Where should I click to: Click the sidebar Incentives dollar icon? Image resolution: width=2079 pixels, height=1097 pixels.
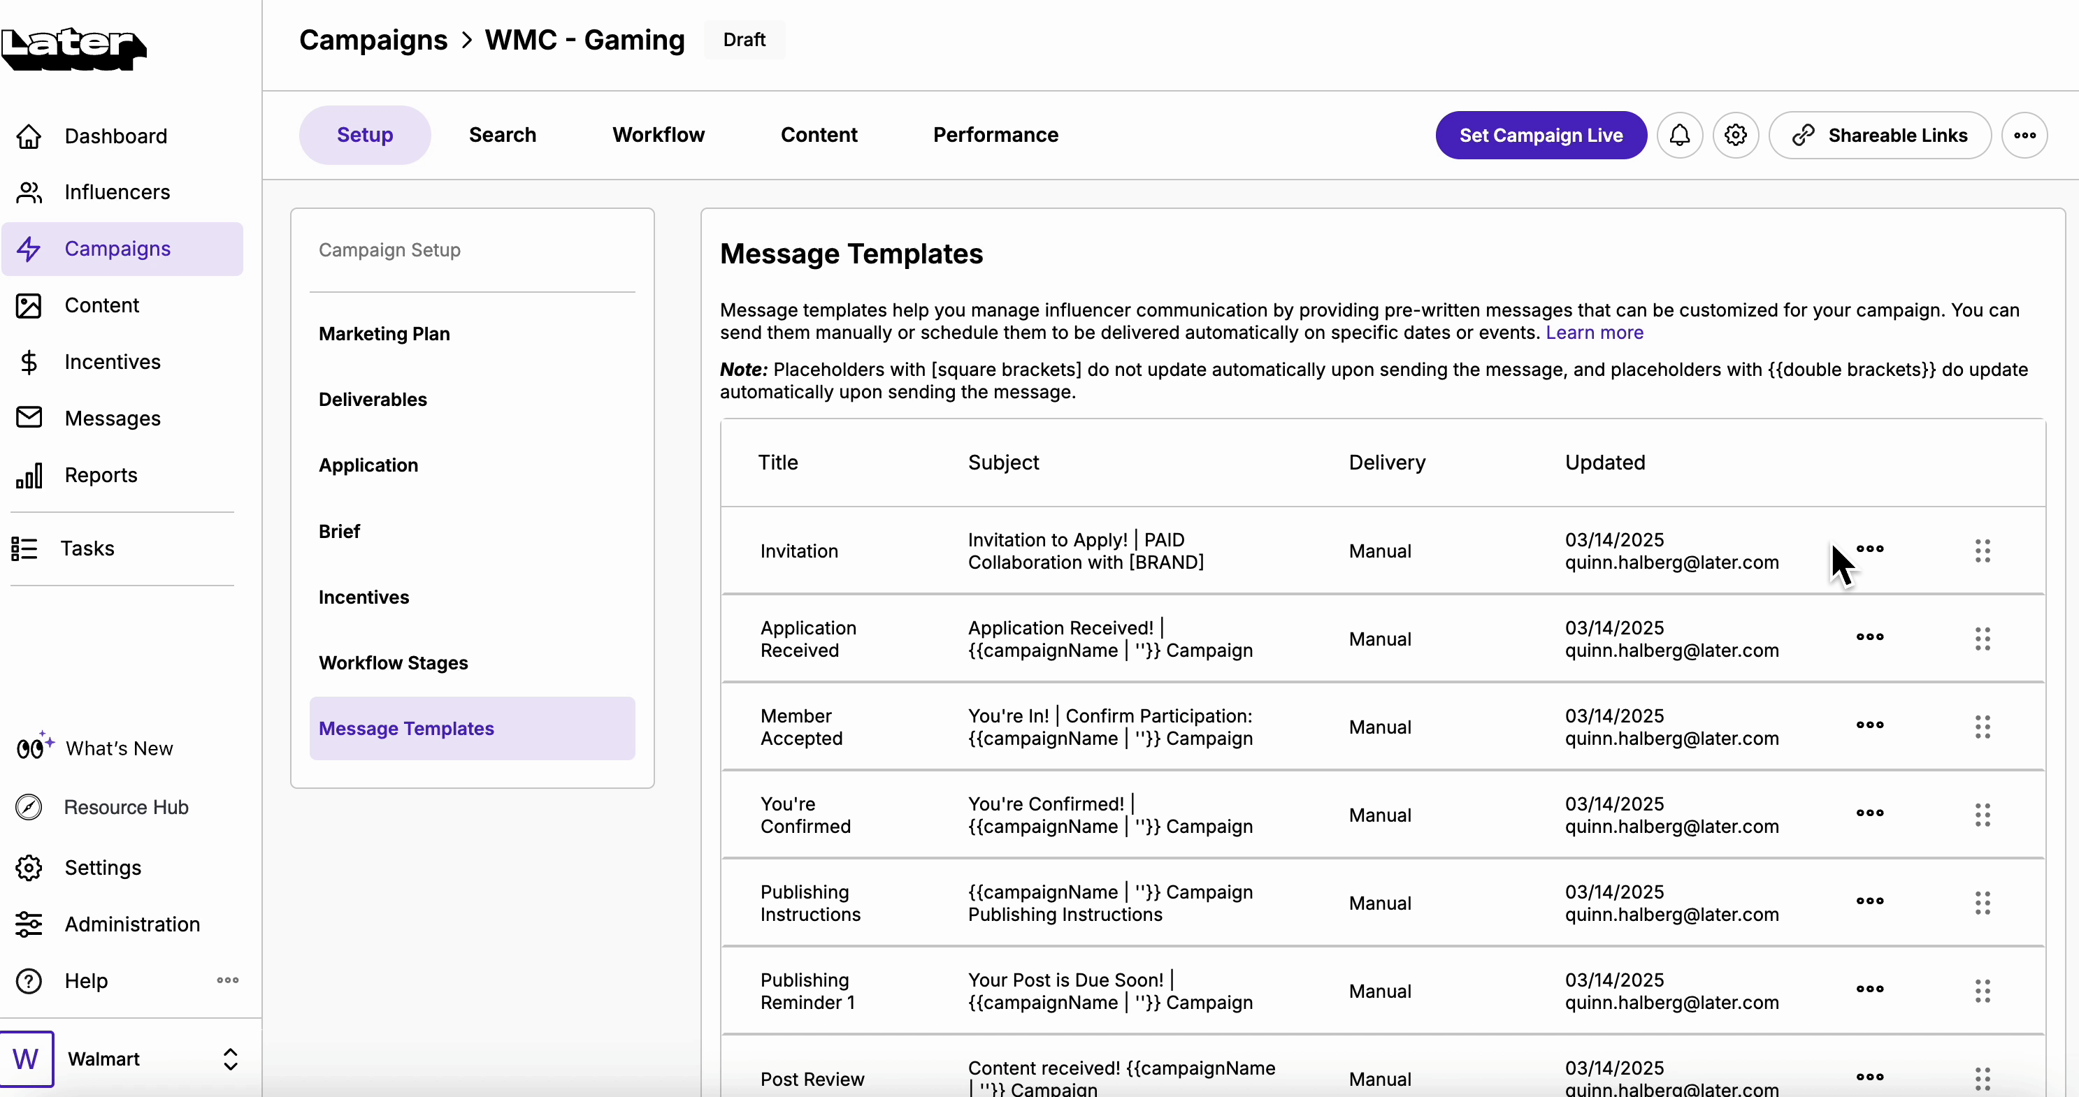(x=29, y=362)
